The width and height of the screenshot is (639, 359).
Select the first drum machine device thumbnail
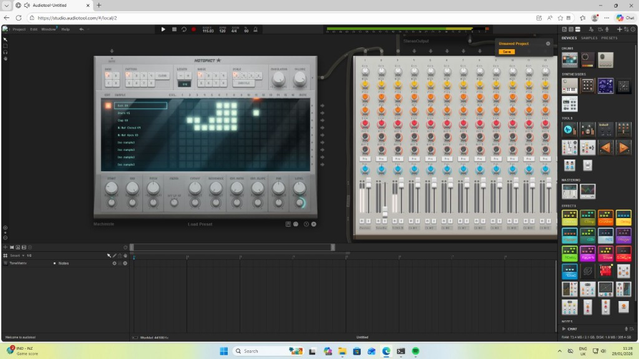click(x=569, y=60)
